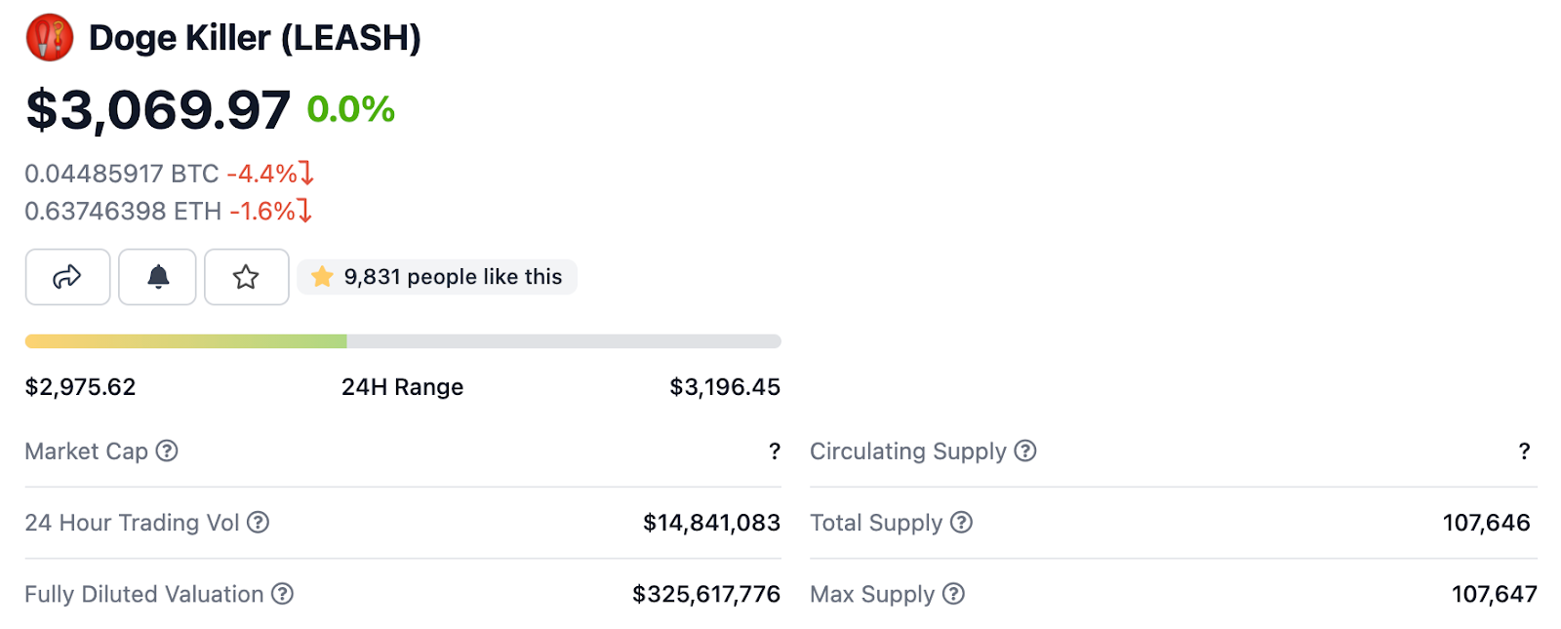Click the Market Cap question mark value
The width and height of the screenshot is (1561, 629).
click(x=775, y=452)
